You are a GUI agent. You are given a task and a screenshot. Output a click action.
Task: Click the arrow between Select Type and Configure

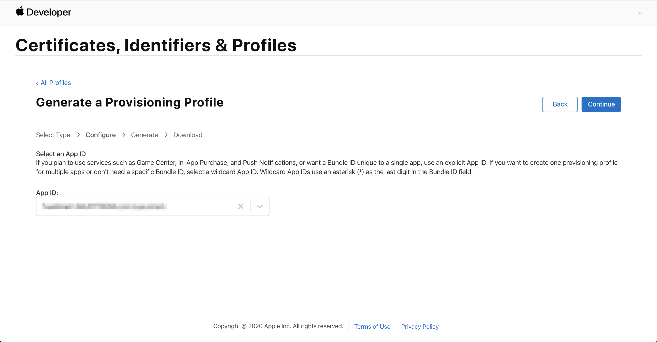[x=78, y=135]
